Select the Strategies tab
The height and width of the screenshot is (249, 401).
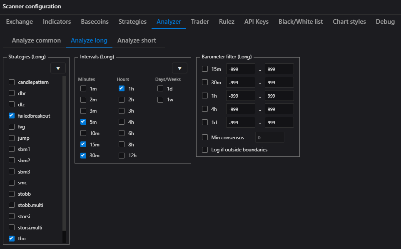point(132,22)
